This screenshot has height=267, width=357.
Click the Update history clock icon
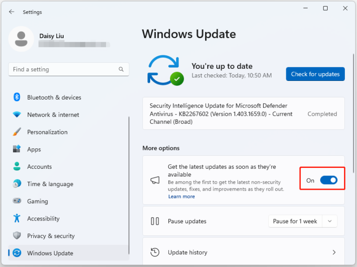(155, 252)
